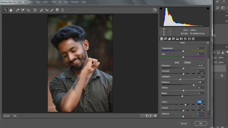Choose the Spot Removal tool

click(41, 10)
